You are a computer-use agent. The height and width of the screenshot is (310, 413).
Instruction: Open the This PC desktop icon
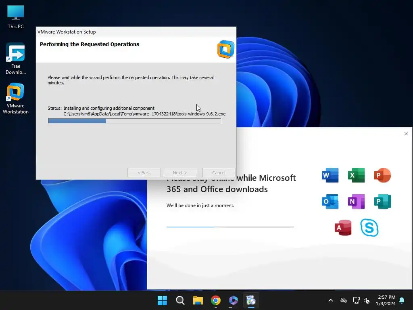point(16,17)
